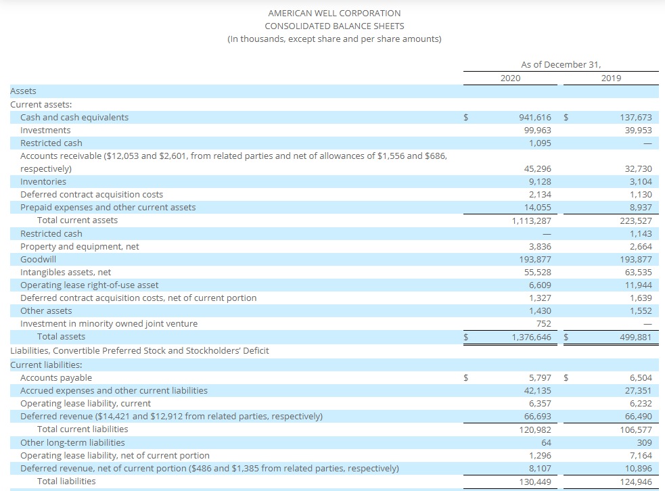This screenshot has width=665, height=491.
Task: Select long-term deferred revenue value 8,107
Action: (540, 469)
